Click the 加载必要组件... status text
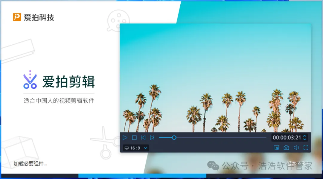Viewport: 323px width, 179px height. 30,164
